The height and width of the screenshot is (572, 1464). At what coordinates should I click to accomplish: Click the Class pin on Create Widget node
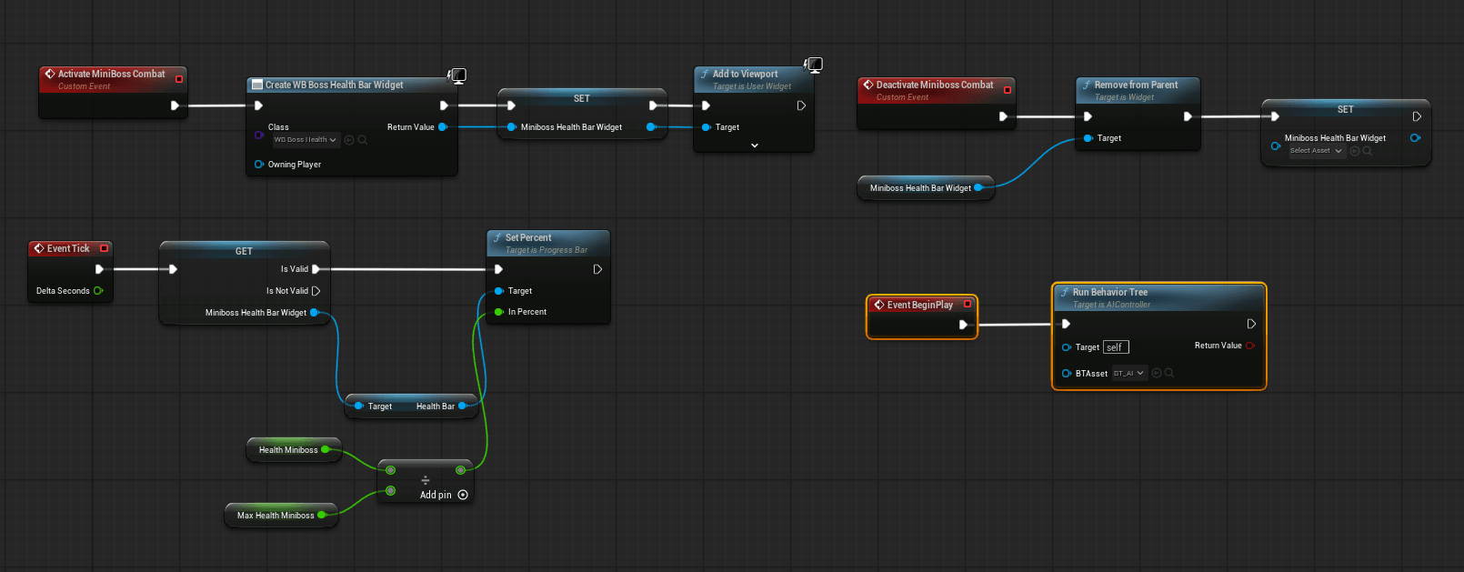pyautogui.click(x=259, y=135)
